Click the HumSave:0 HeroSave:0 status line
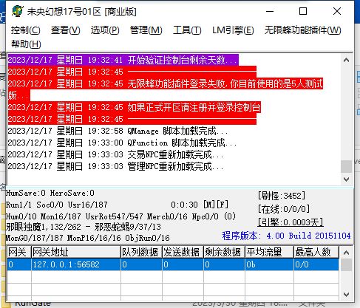The image size is (360, 308). [50, 193]
